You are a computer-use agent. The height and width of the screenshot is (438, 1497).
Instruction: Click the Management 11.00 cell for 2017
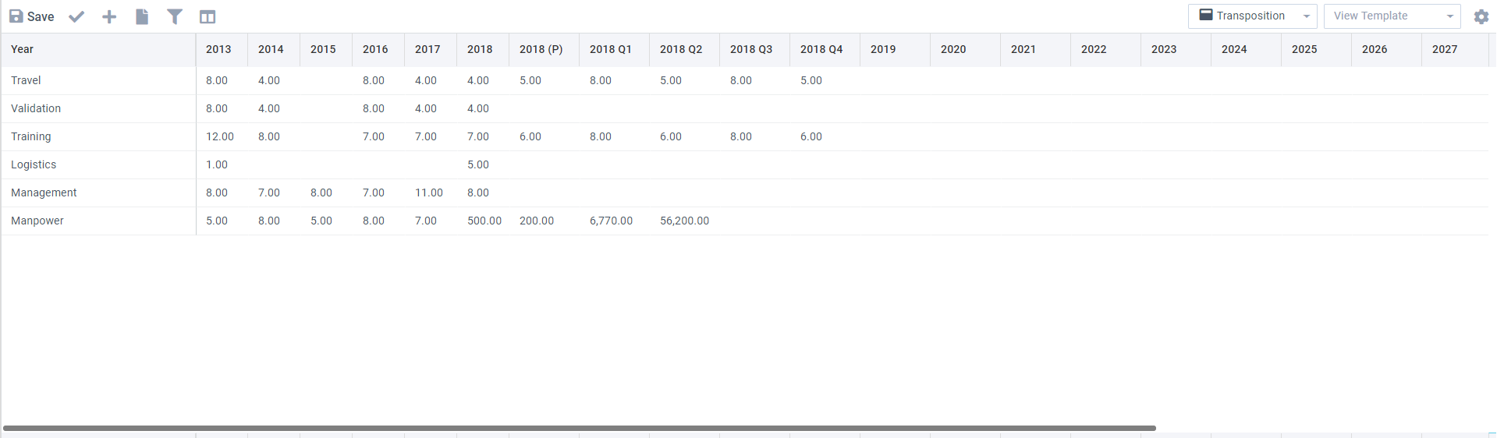click(x=428, y=193)
